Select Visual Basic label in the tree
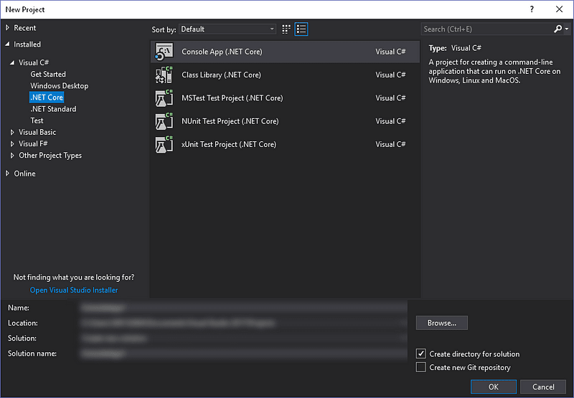Viewport: 574px width, 398px height. coord(37,132)
